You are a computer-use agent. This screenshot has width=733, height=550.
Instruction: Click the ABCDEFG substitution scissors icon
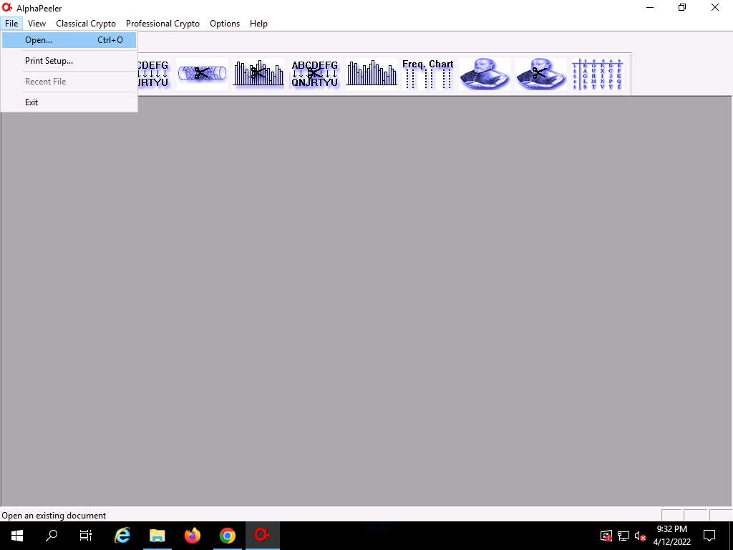[x=315, y=74]
